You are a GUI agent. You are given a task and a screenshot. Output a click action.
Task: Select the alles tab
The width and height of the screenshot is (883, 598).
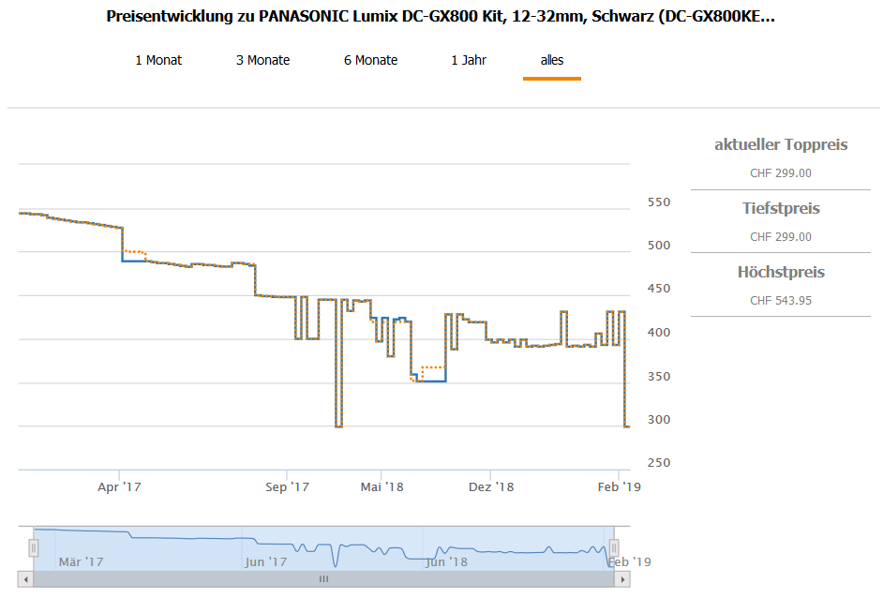coord(552,60)
